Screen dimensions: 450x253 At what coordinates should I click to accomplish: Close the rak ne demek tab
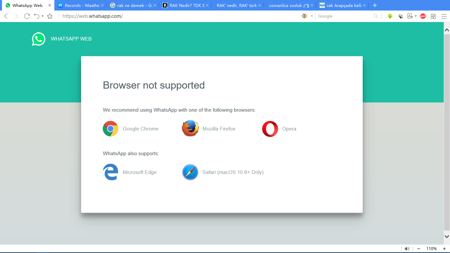click(x=155, y=5)
